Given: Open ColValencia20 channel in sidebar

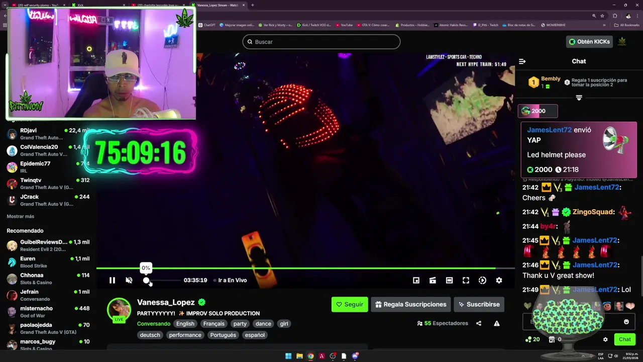Looking at the screenshot, I should pyautogui.click(x=48, y=150).
